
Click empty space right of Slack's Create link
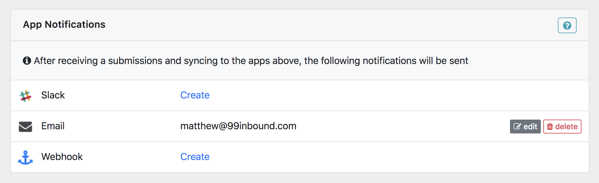[x=363, y=95]
